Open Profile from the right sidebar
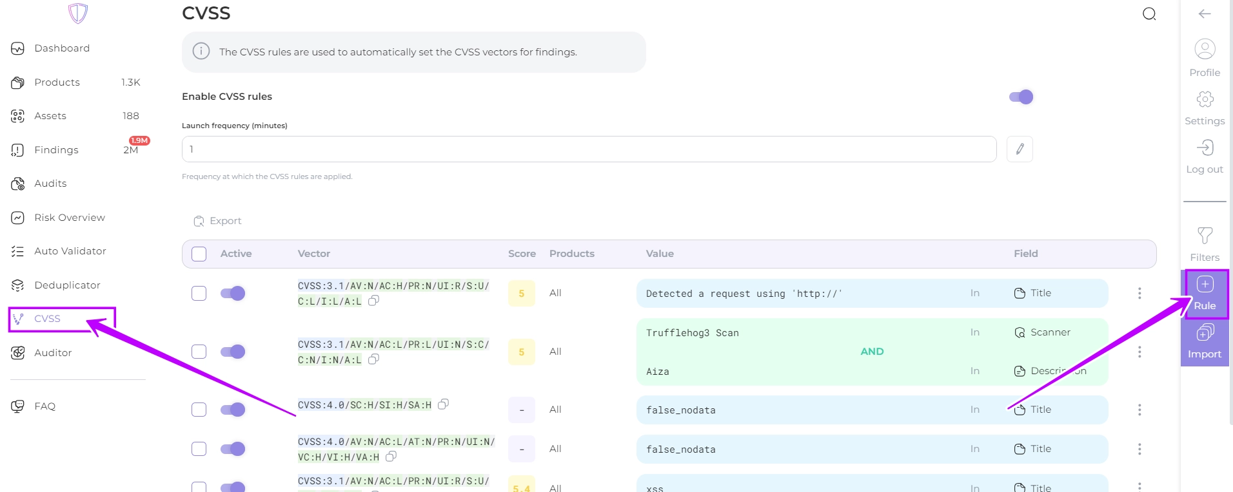This screenshot has width=1233, height=492. pyautogui.click(x=1204, y=57)
